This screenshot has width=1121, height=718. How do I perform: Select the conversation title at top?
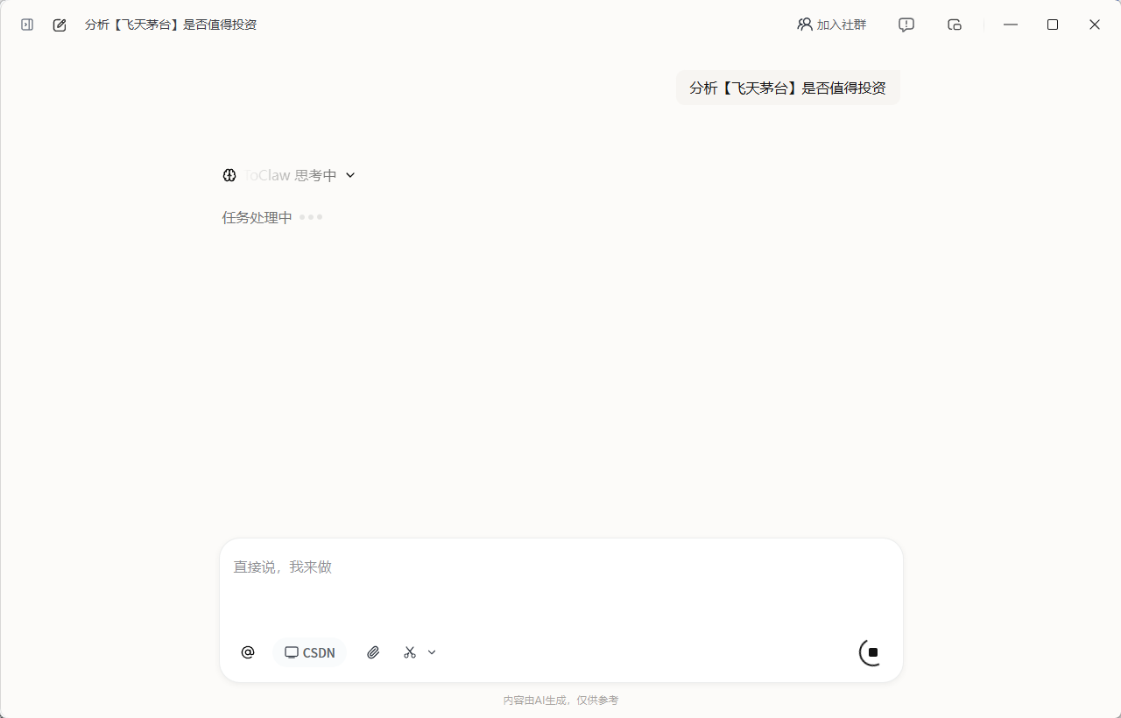[171, 25]
